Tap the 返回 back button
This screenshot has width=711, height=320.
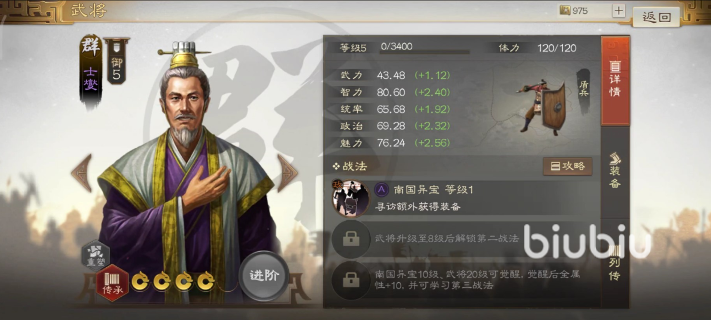click(657, 17)
